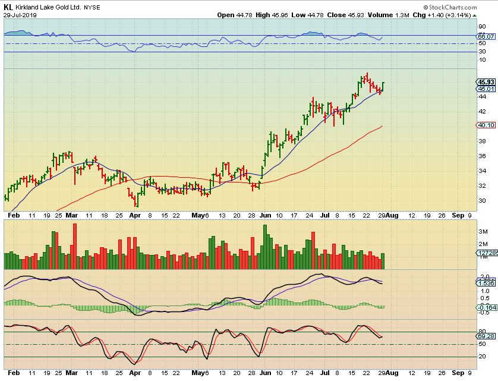Click the 'Kirkland Lake Gold Ltd.' company name
498x381 pixels.
coord(48,7)
